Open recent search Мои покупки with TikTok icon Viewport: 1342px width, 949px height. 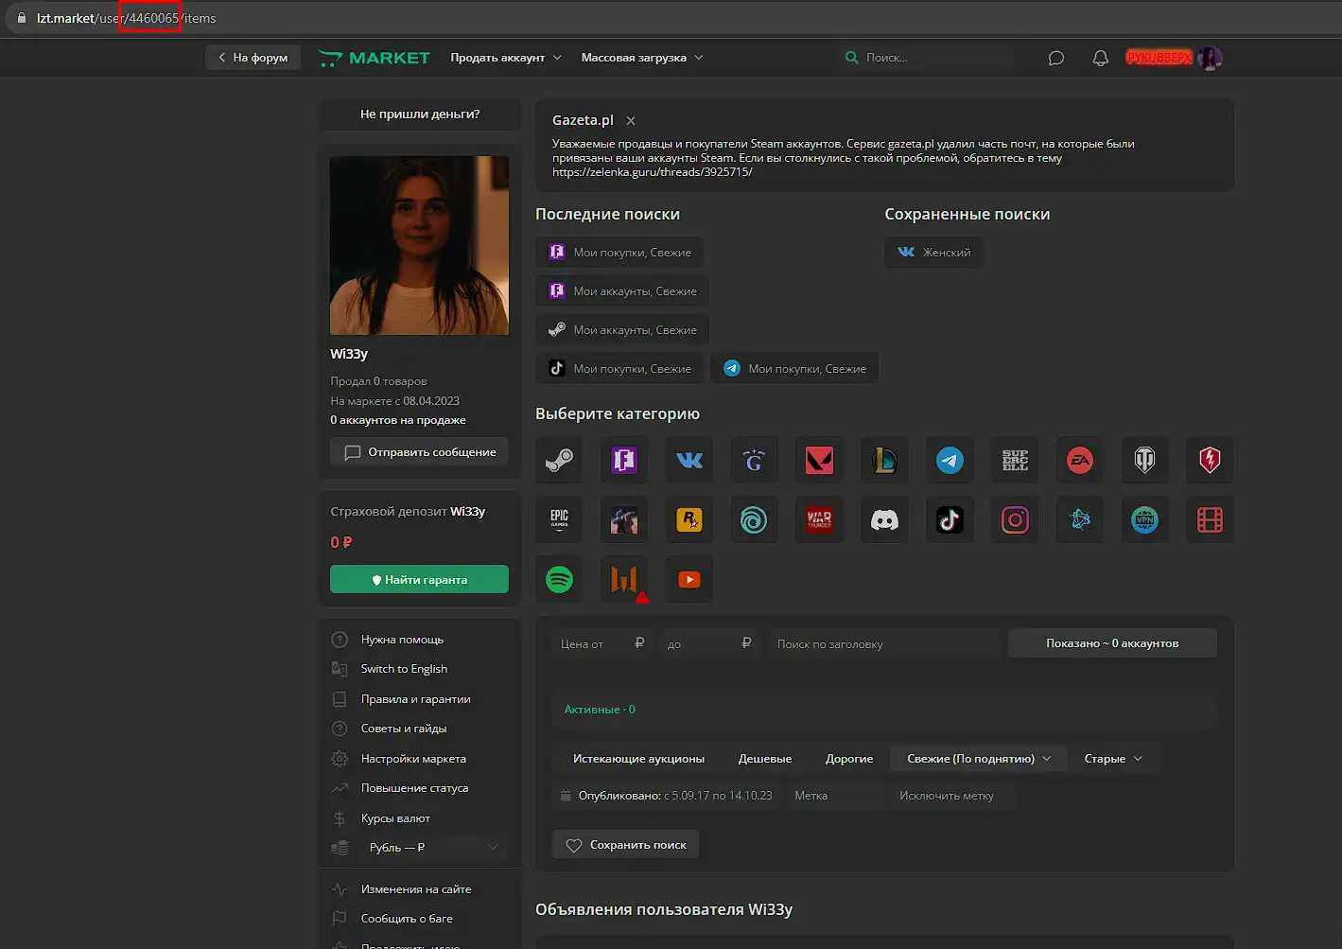coord(620,369)
